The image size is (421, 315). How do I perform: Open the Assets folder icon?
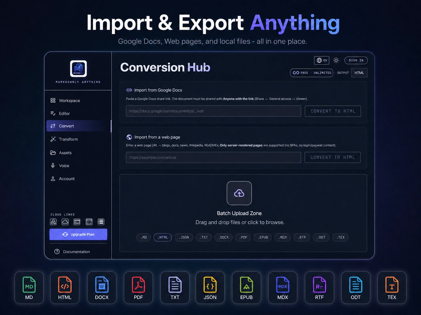point(53,153)
